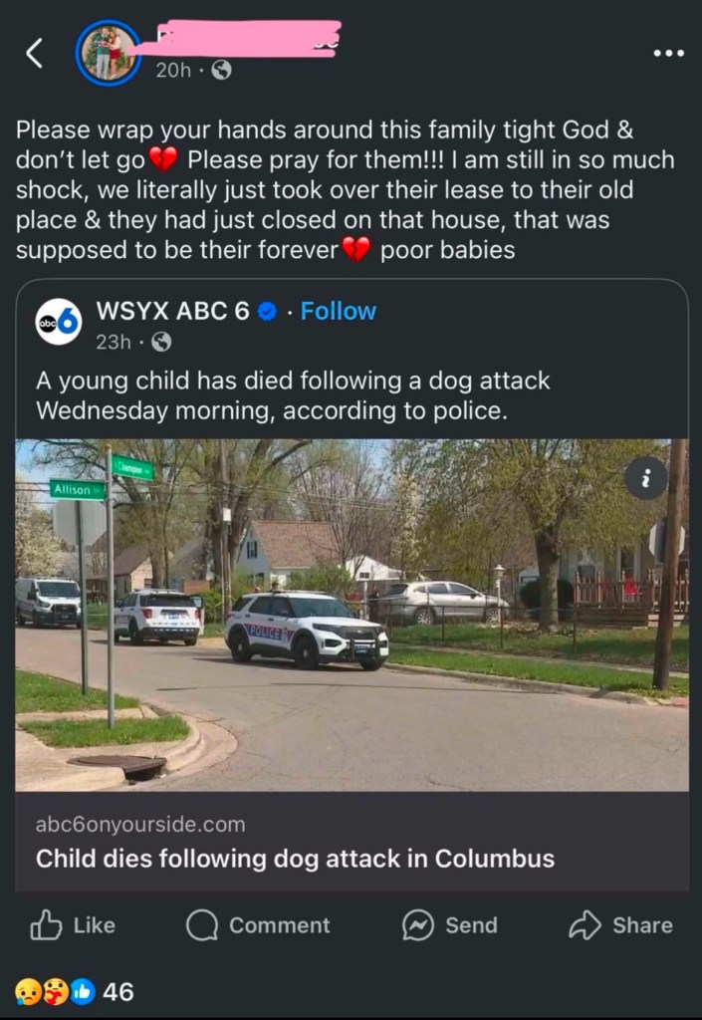Open headline "Child dies following dog attack in Columbus"
702x1020 pixels.
click(295, 859)
